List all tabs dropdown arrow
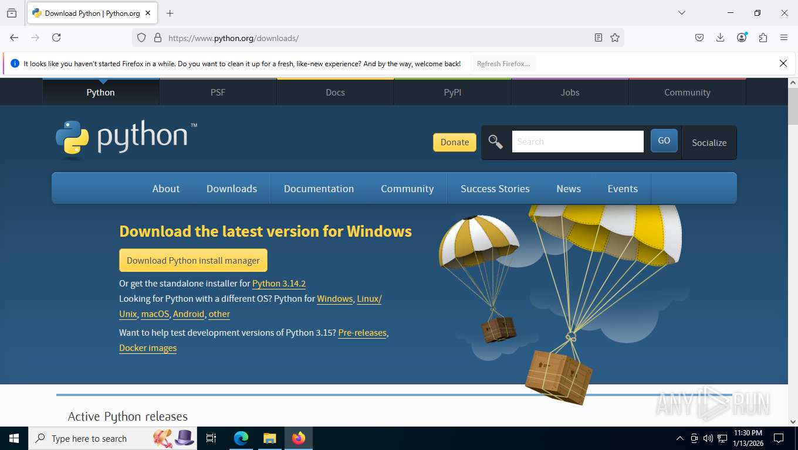The image size is (798, 450). 682,13
